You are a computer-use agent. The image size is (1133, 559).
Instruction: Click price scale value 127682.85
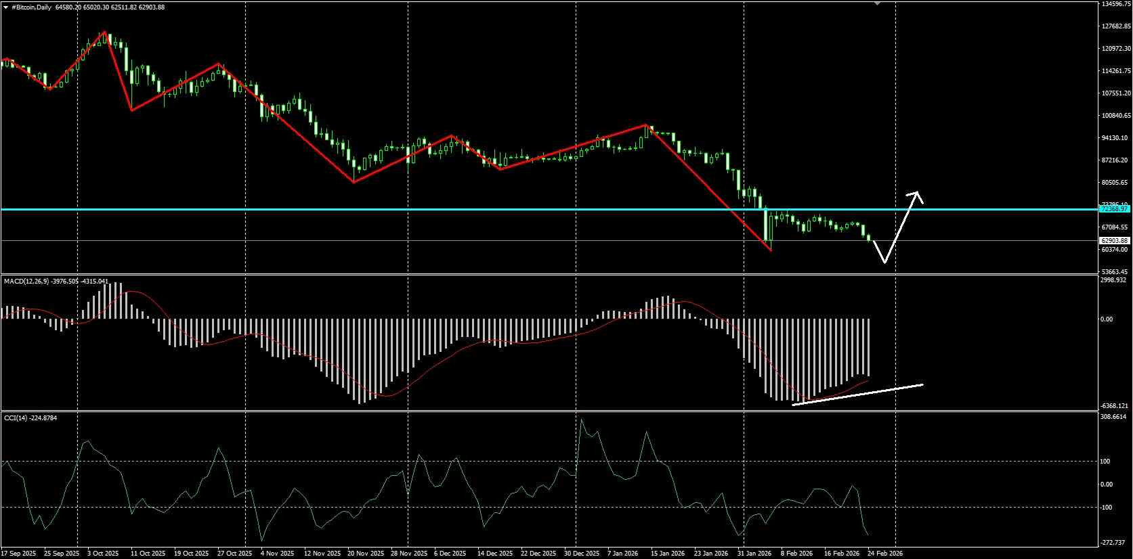[x=1116, y=26]
